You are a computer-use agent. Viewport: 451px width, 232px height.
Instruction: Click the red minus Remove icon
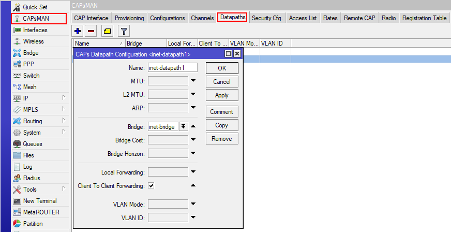point(91,31)
